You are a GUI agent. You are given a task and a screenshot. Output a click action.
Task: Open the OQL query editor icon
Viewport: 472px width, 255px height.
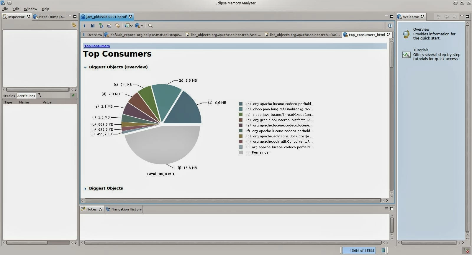pyautogui.click(x=109, y=26)
